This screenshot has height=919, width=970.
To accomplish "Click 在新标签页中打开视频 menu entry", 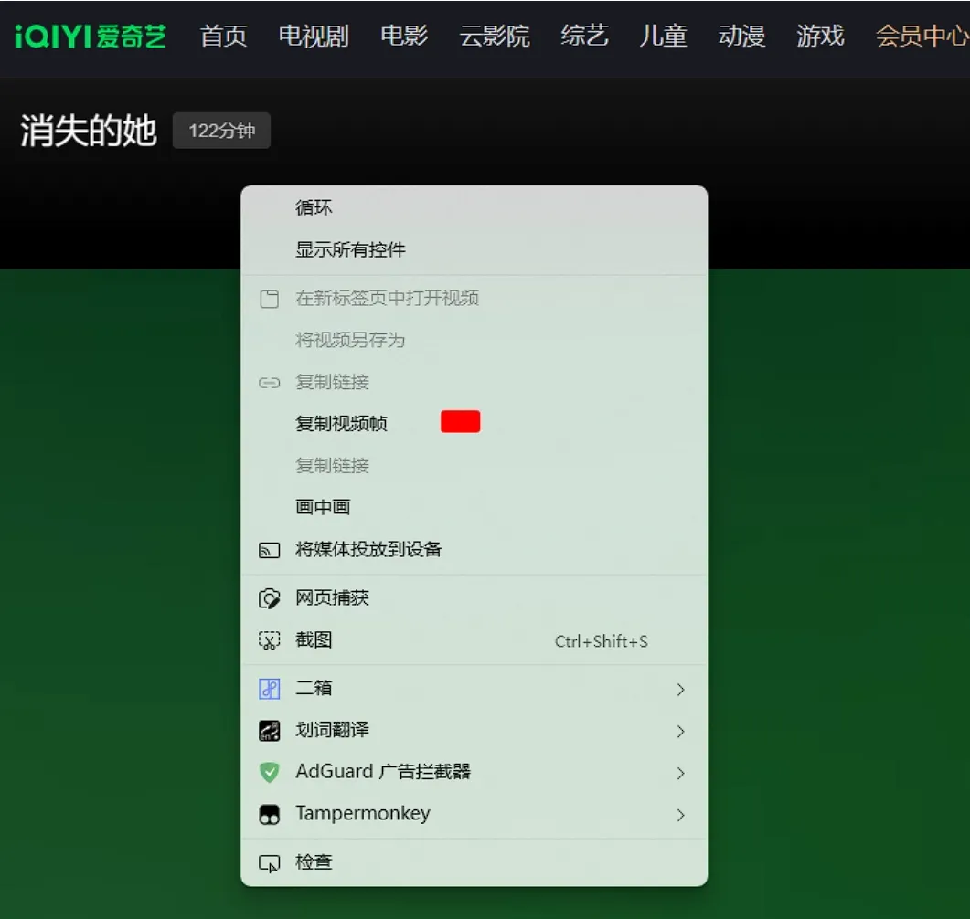I will [474, 299].
